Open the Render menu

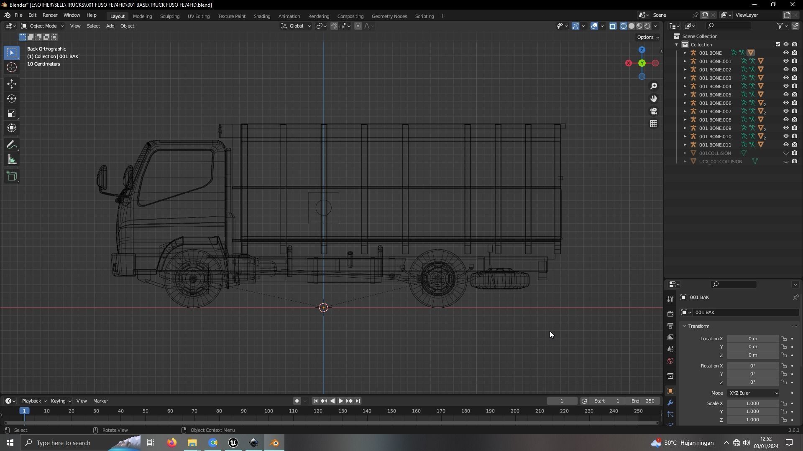pos(50,15)
